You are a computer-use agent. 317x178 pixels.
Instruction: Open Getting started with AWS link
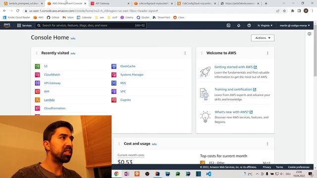point(236,67)
